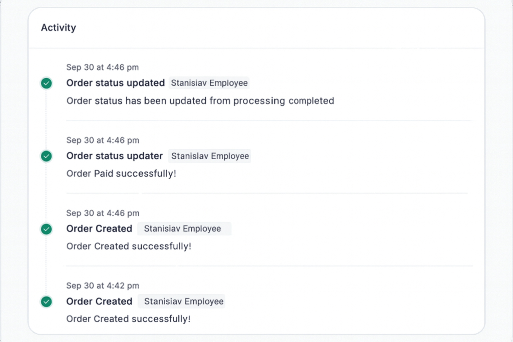Screen dimensions: 513x342
Task: Select the employee badge on the 4:46 Order Created entry
Action: click(x=184, y=229)
